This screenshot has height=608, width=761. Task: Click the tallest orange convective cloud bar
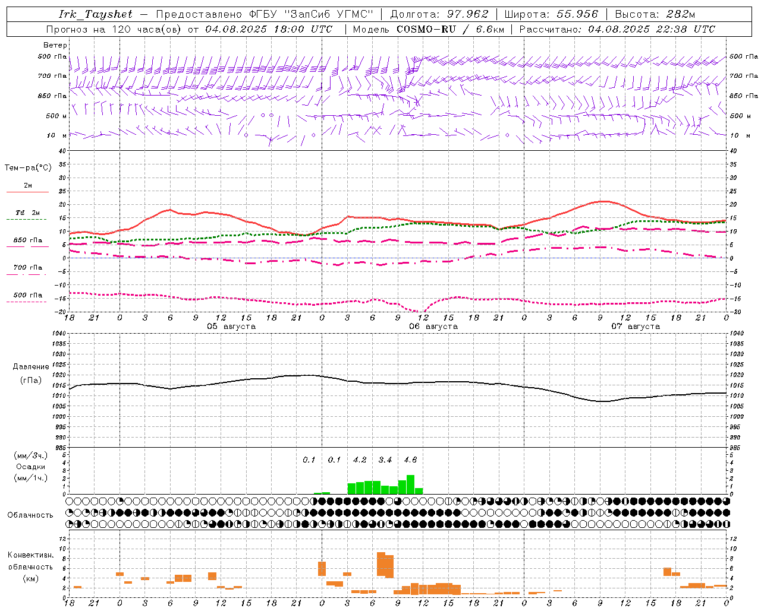381,564
